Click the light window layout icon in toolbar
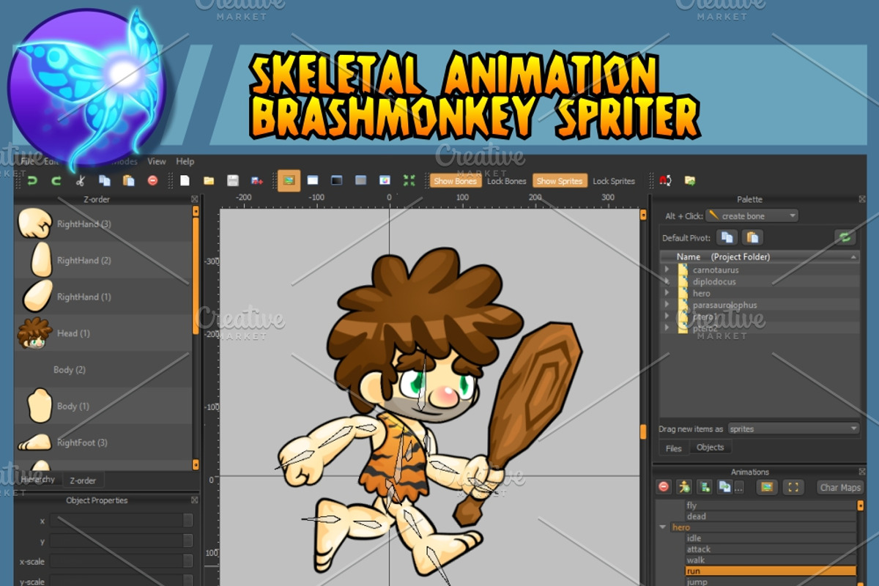Screen dimensions: 879x586 point(313,180)
